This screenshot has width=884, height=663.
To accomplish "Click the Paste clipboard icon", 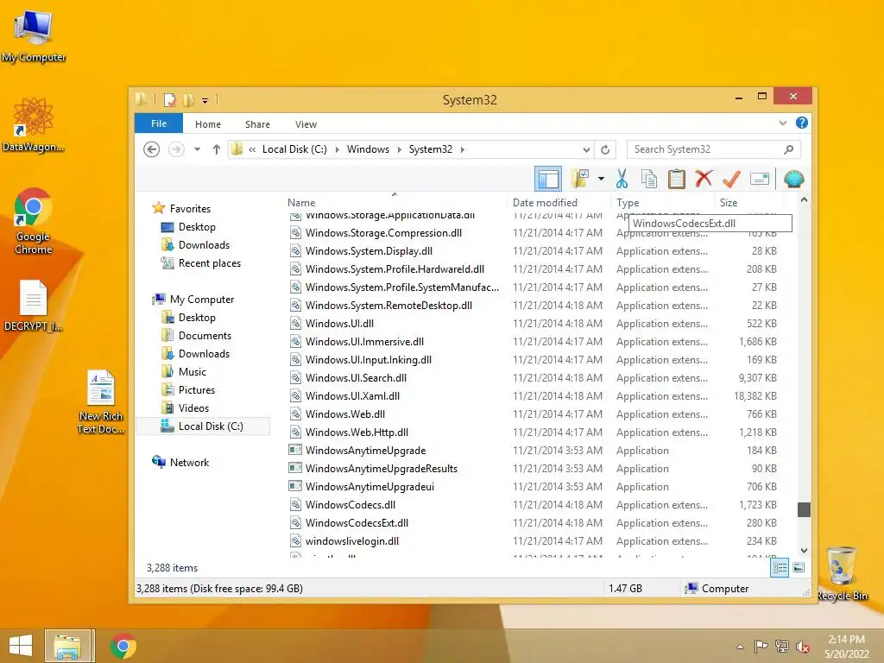I will [x=677, y=180].
